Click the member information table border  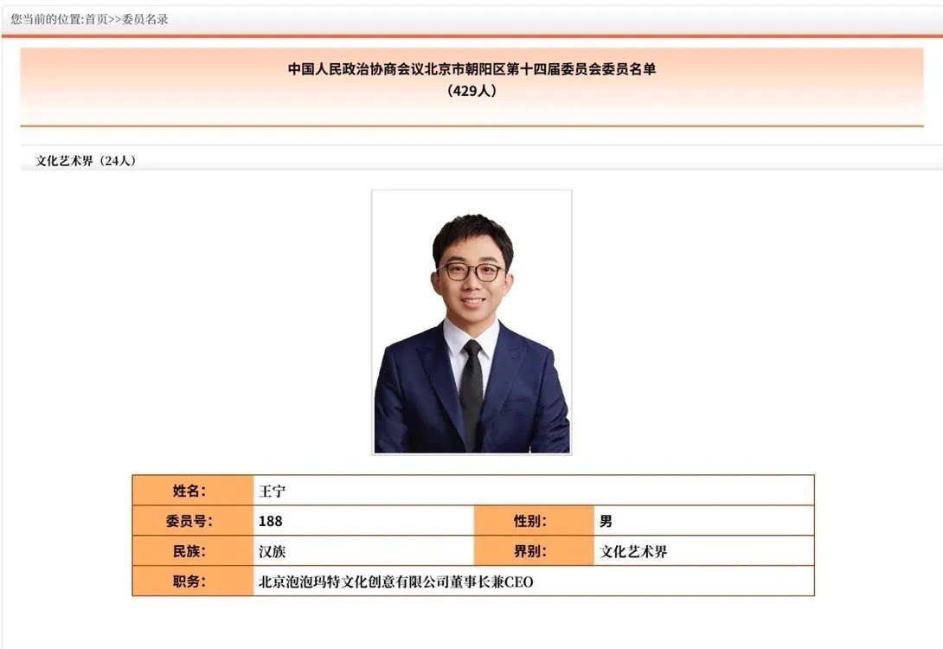point(472,474)
